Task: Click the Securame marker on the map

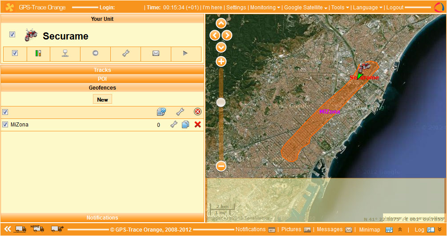Action: (x=364, y=68)
